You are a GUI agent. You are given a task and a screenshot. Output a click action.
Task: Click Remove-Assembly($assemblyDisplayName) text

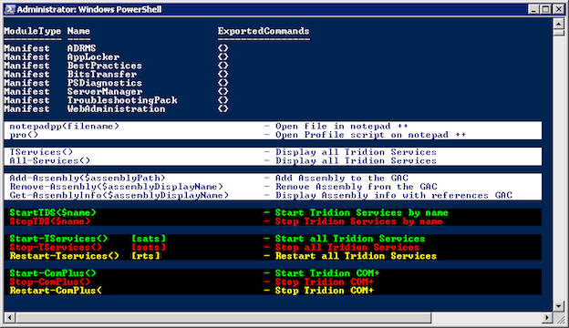click(116, 187)
